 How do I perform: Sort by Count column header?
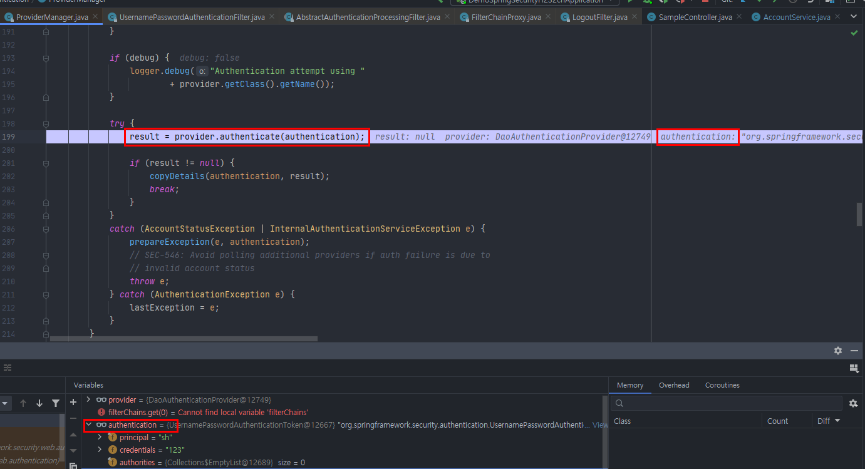pyautogui.click(x=786, y=421)
